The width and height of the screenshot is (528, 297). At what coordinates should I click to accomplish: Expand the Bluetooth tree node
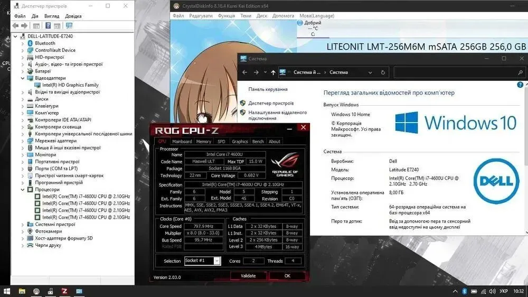click(23, 43)
